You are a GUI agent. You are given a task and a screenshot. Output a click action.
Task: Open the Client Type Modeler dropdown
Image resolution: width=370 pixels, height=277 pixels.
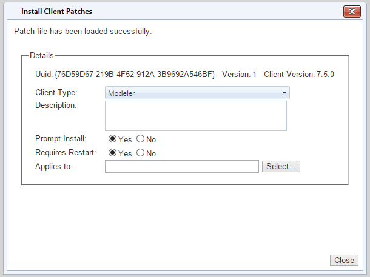197,93
